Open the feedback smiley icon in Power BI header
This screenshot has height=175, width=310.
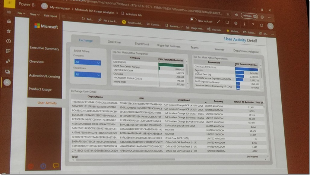click(261, 25)
